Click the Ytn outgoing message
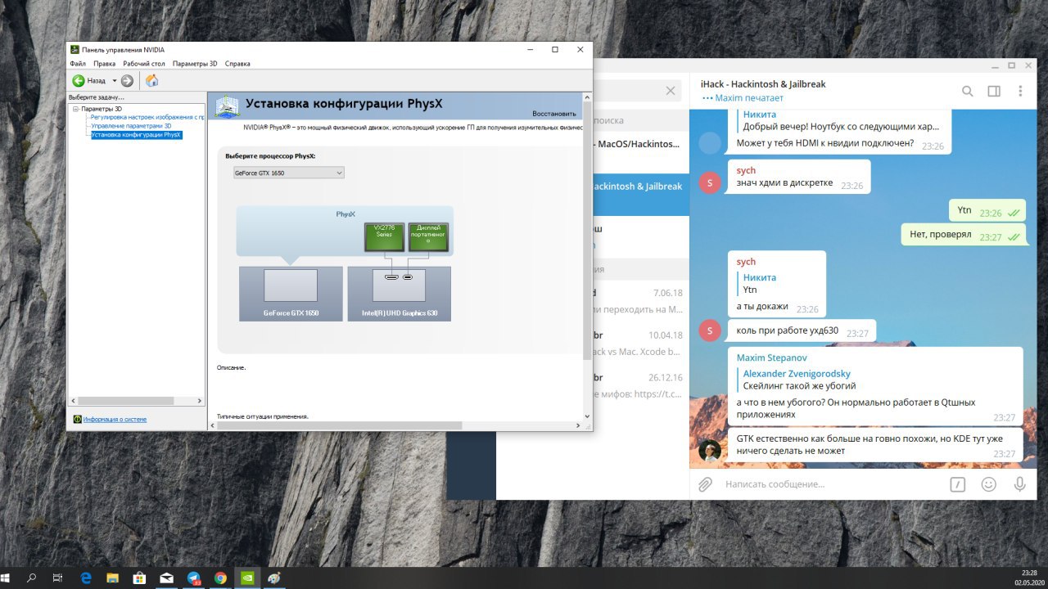Image resolution: width=1048 pixels, height=589 pixels. pyautogui.click(x=987, y=211)
